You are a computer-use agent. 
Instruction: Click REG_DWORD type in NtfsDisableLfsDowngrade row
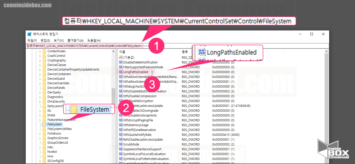click(191, 111)
